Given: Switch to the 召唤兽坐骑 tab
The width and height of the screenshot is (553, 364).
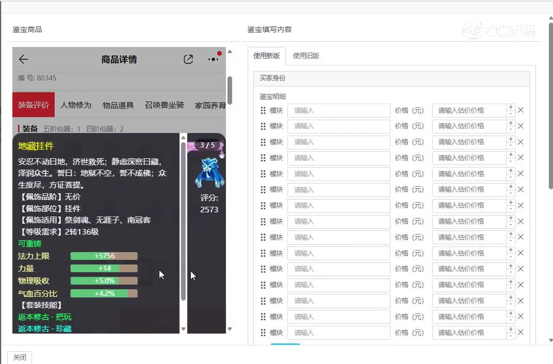Looking at the screenshot, I should [x=165, y=105].
